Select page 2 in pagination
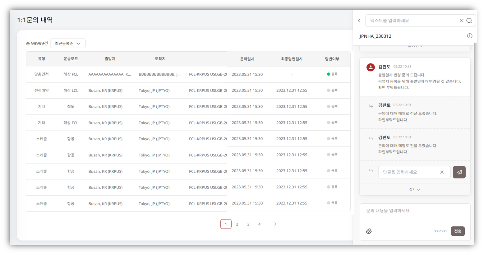This screenshot has width=484, height=255. pyautogui.click(x=237, y=224)
